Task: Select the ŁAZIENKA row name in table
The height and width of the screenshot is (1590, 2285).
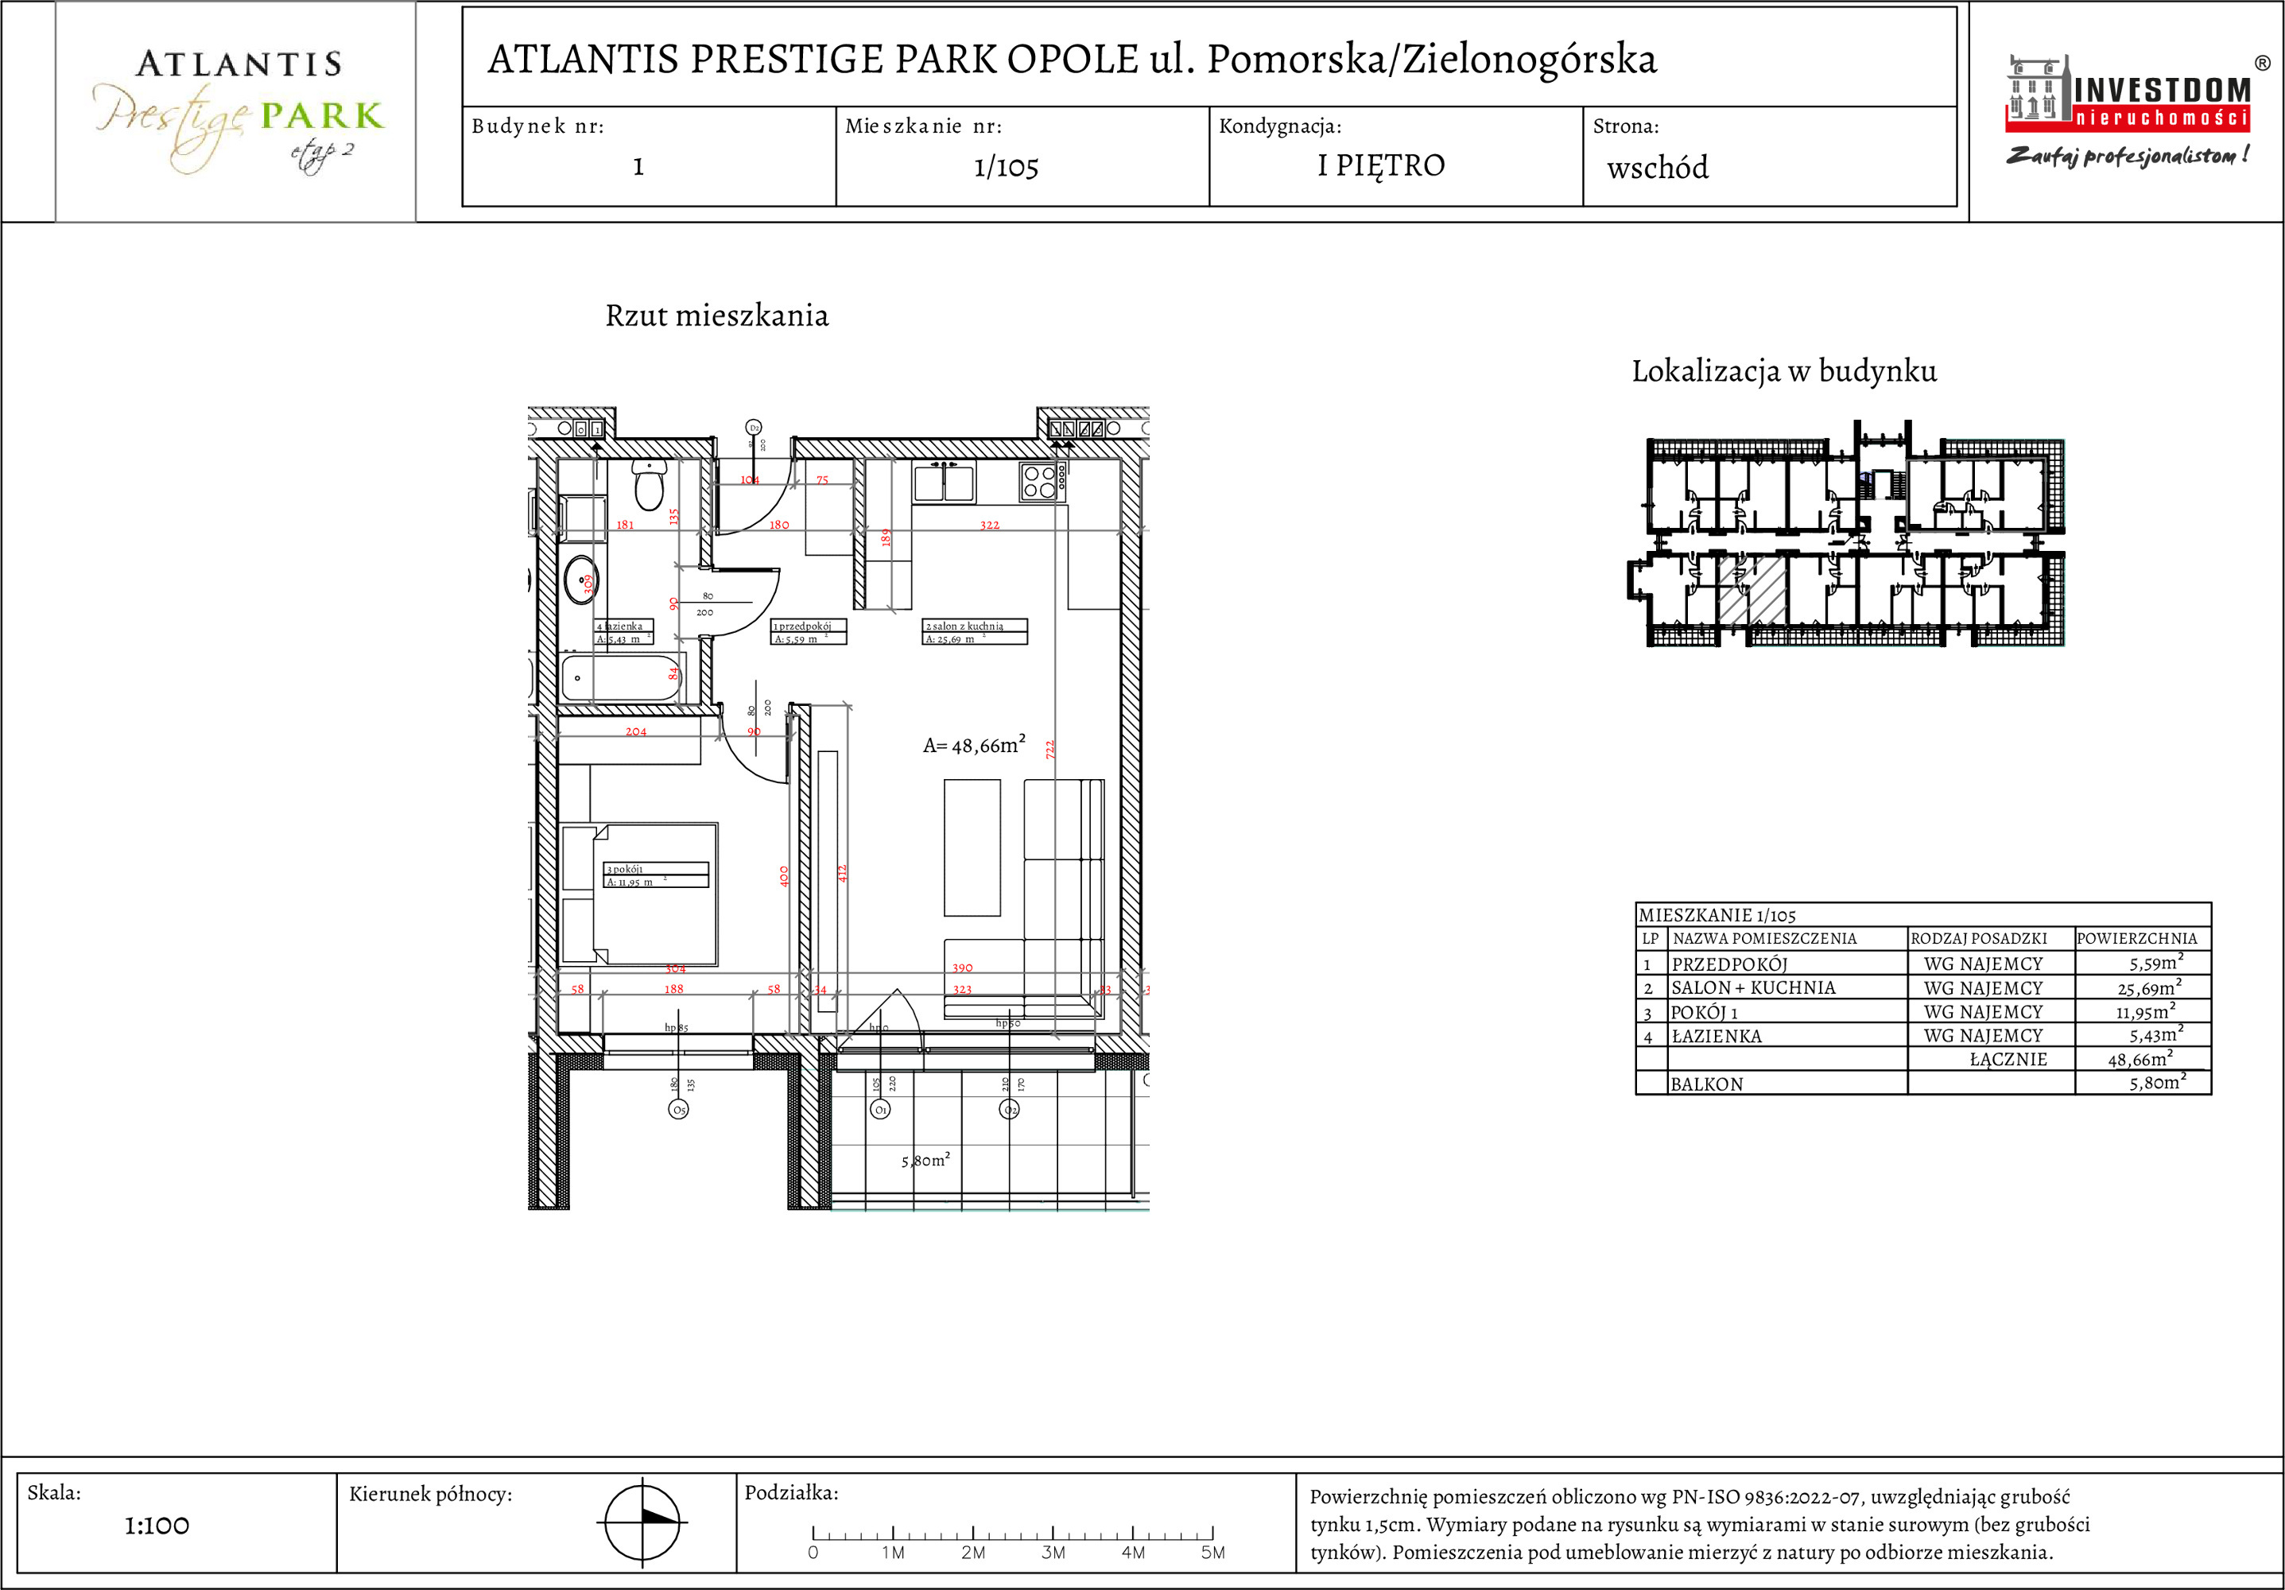Action: tap(1717, 1036)
